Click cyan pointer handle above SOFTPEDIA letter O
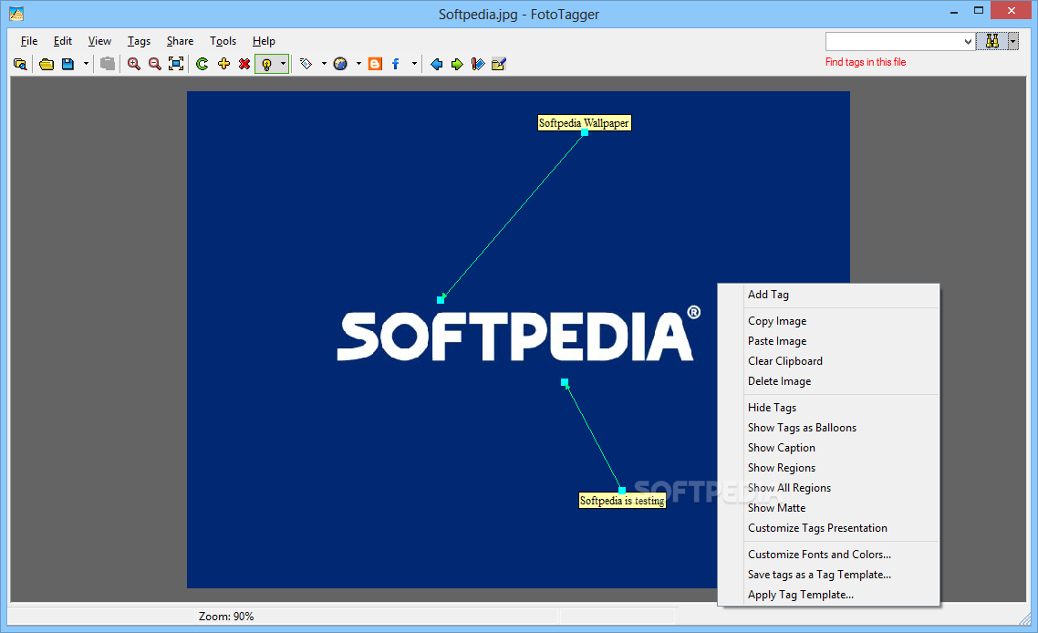The width and height of the screenshot is (1038, 633). click(441, 300)
